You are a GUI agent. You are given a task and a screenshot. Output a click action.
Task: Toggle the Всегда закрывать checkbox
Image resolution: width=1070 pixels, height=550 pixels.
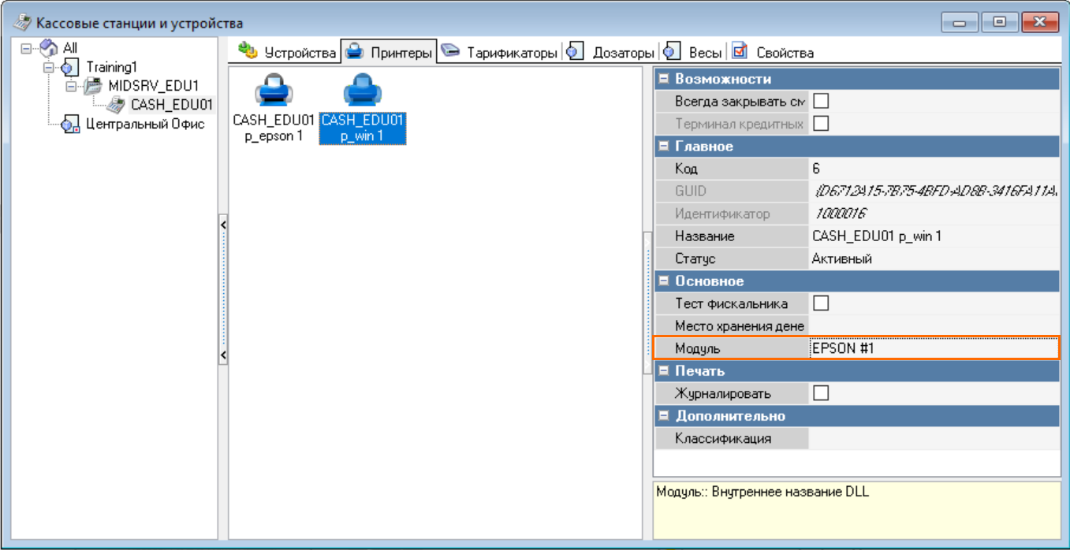pyautogui.click(x=821, y=101)
